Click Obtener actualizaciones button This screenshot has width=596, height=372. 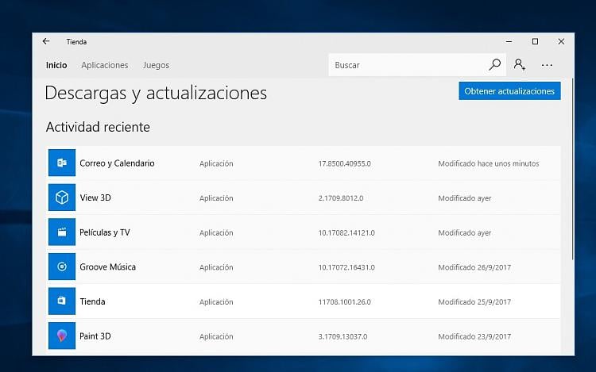click(509, 91)
